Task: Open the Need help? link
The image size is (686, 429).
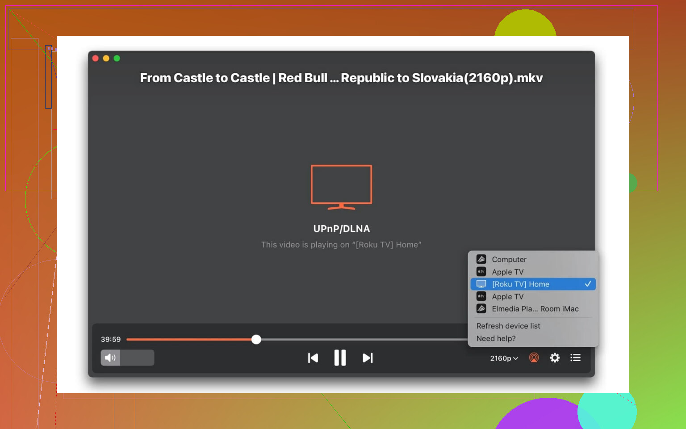Action: (x=496, y=339)
